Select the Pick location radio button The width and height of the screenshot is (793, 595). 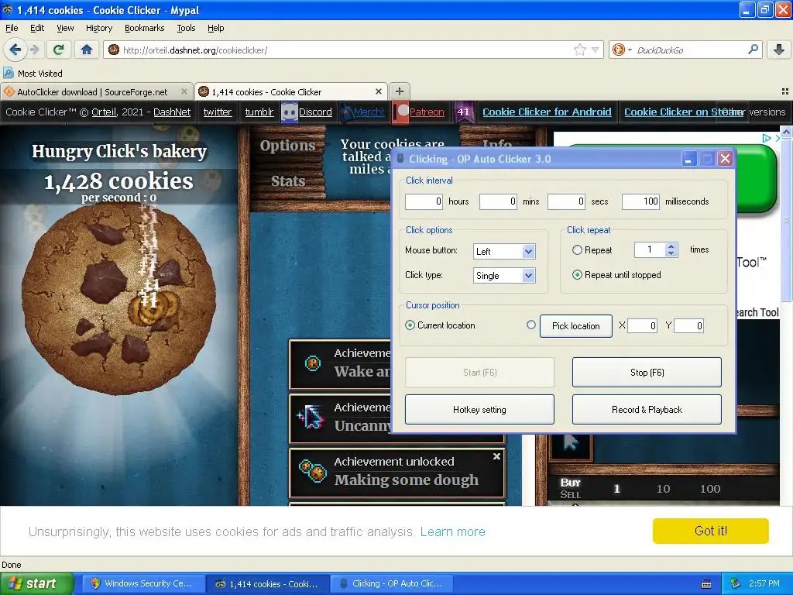point(531,325)
